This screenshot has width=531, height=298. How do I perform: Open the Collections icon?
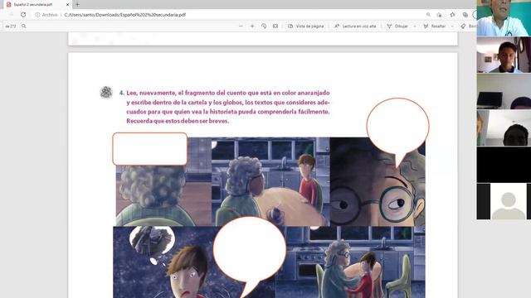click(x=465, y=15)
